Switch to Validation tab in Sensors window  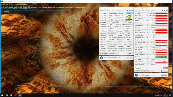(154, 11)
